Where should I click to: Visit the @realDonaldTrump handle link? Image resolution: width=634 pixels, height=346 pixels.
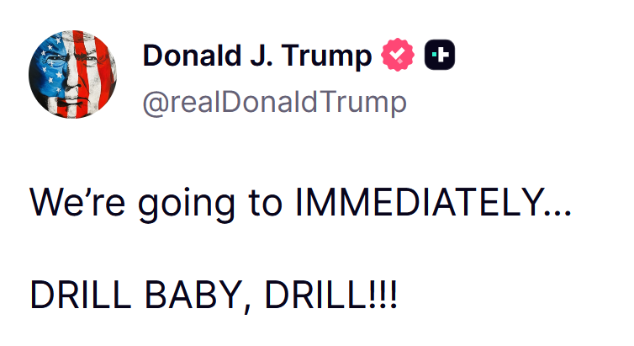click(274, 103)
